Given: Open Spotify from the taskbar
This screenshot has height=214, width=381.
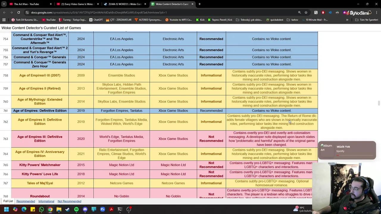Looking at the screenshot, I should click(76, 210).
